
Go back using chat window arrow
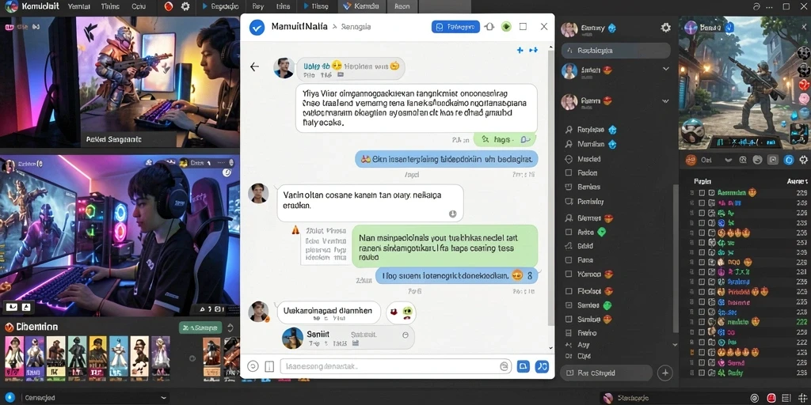coord(254,66)
